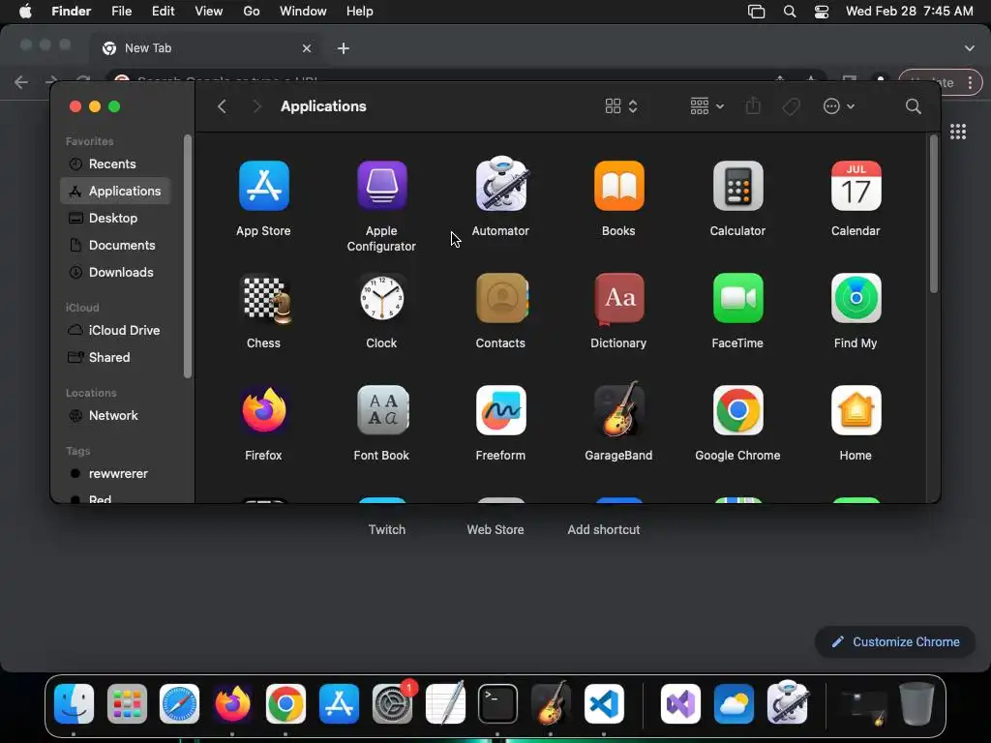This screenshot has height=743, width=991.
Task: Select the Font Book app icon
Action: tap(382, 410)
